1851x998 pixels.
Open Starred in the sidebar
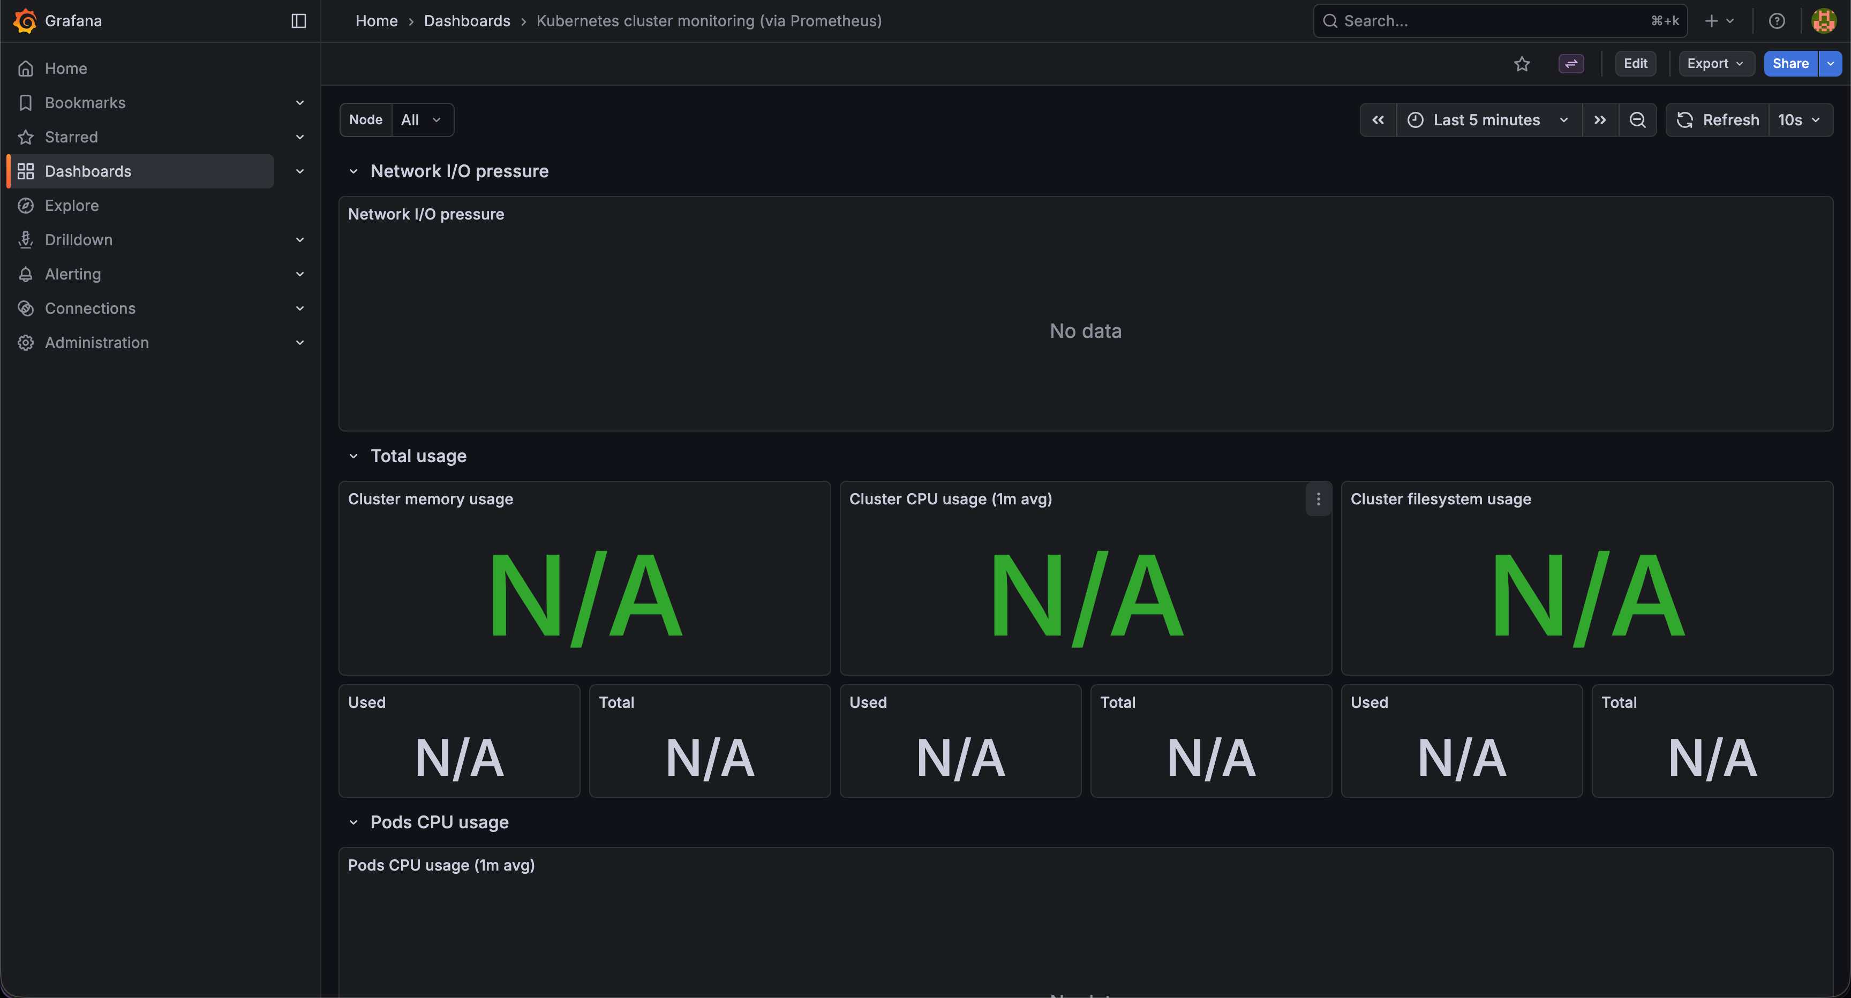(x=71, y=137)
